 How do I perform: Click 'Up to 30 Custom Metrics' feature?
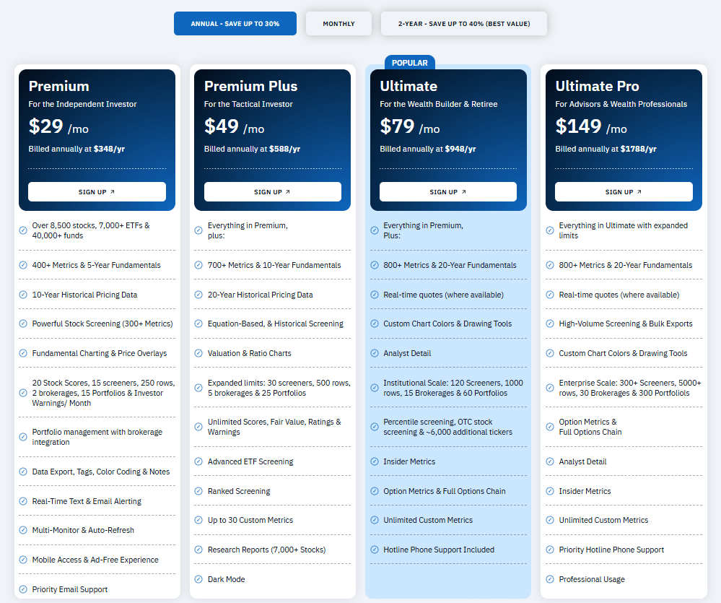pyautogui.click(x=250, y=520)
